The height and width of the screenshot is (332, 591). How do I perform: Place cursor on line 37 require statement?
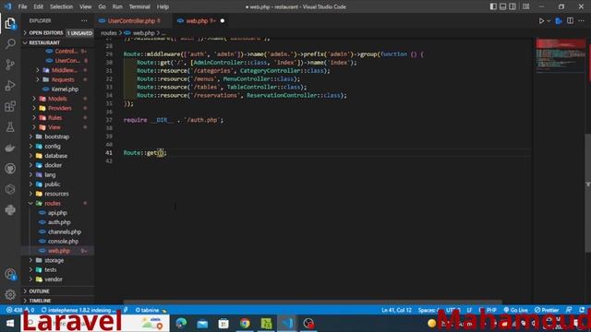(x=174, y=120)
